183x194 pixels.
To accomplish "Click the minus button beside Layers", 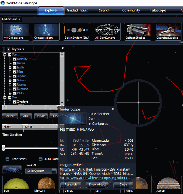I will click(x=4, y=49).
